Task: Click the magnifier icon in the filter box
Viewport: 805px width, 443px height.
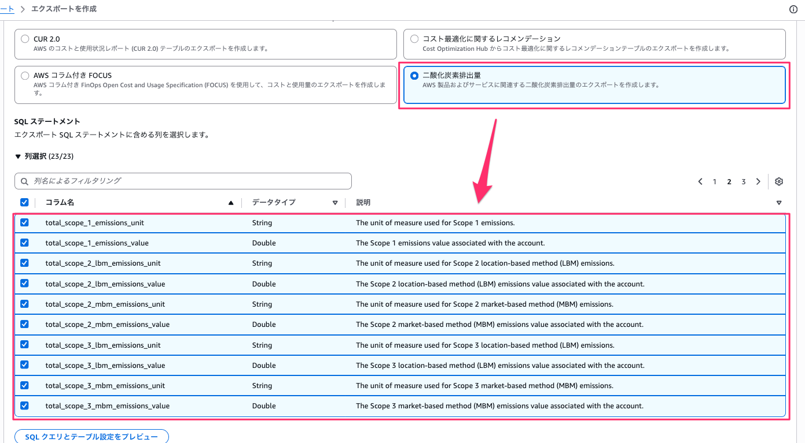Action: (x=23, y=181)
